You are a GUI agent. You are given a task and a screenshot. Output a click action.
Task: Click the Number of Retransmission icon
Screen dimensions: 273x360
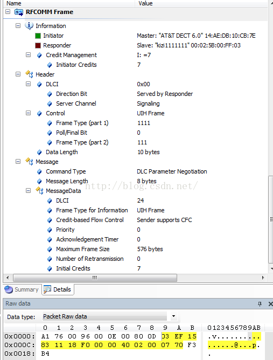point(50,259)
